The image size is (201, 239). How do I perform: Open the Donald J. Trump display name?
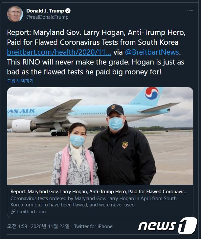(45, 11)
